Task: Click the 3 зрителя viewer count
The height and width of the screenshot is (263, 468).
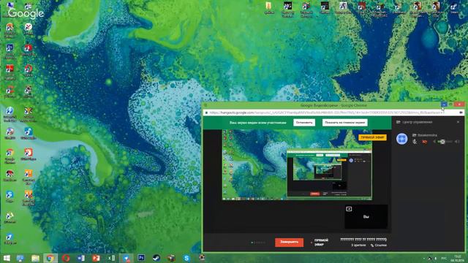Action: (358, 245)
